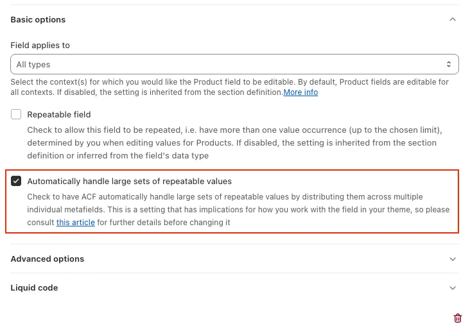Uncheck Automatically handle large sets checkbox
The height and width of the screenshot is (331, 470).
[x=16, y=181]
